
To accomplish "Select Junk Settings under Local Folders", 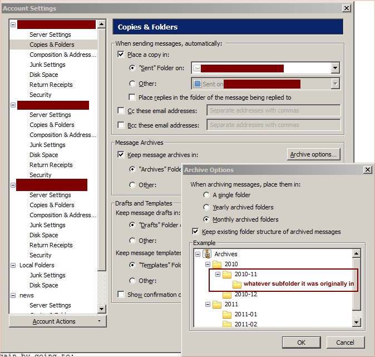I will pyautogui.click(x=47, y=275).
